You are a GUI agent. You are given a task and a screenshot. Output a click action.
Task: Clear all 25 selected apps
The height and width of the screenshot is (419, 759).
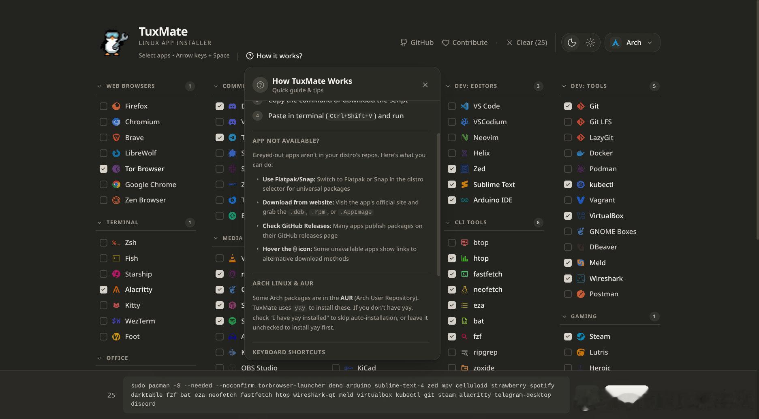[x=526, y=43]
